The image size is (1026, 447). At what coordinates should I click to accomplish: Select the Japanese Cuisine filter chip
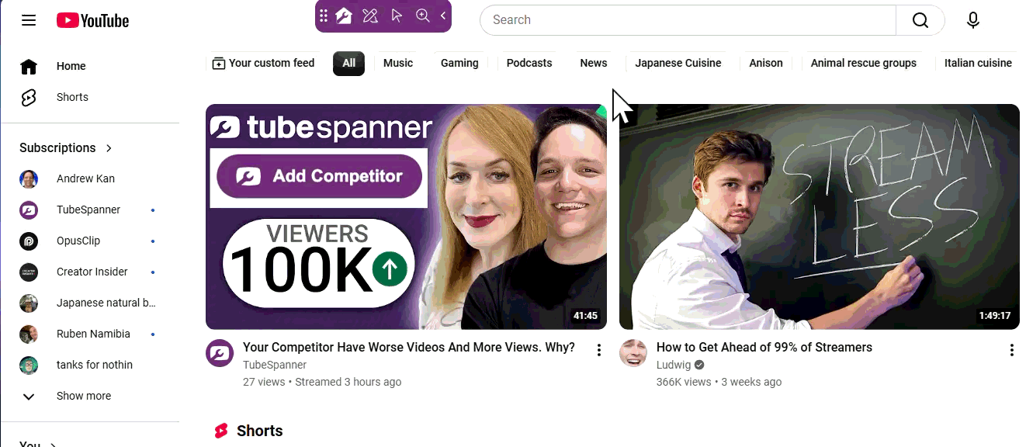coord(678,63)
